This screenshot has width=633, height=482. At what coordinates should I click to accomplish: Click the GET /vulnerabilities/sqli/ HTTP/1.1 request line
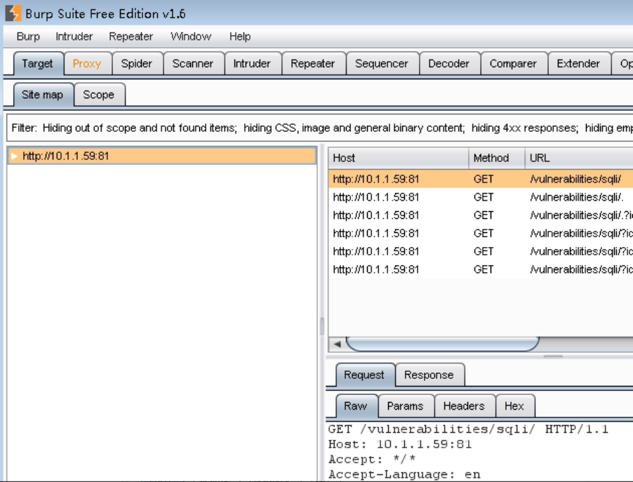click(x=468, y=429)
